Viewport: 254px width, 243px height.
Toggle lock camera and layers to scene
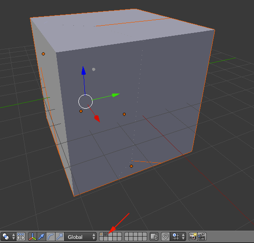[x=154, y=237]
